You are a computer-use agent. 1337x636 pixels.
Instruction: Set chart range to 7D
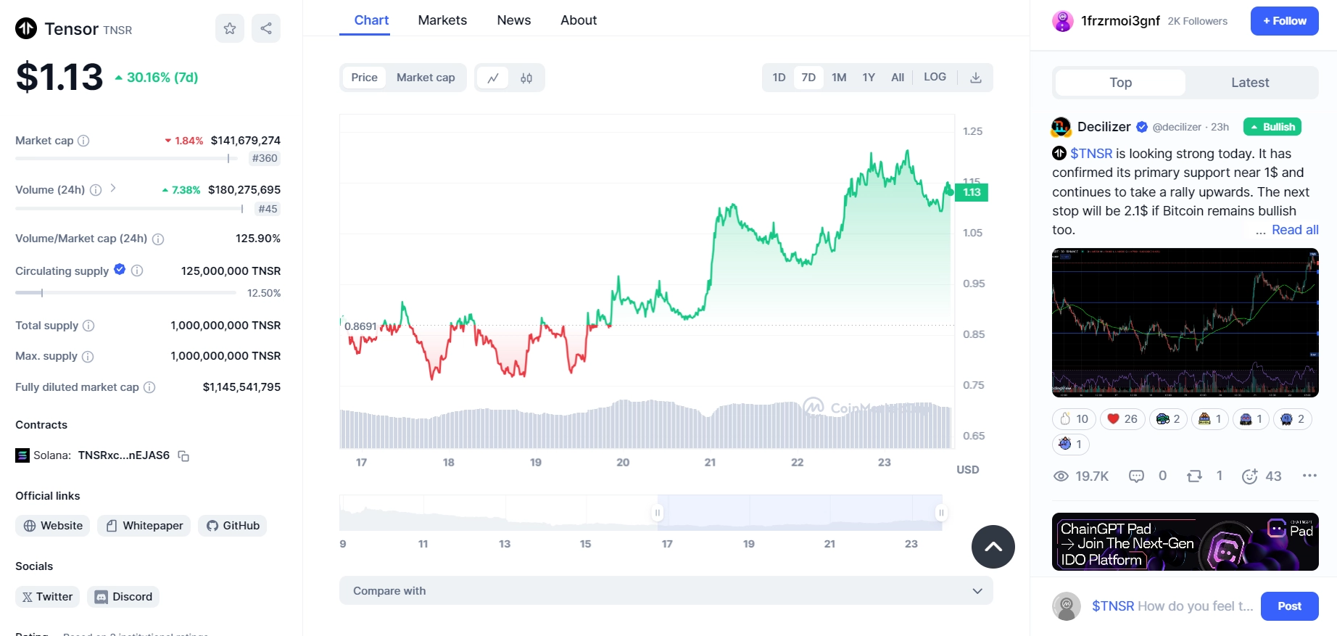coord(808,78)
